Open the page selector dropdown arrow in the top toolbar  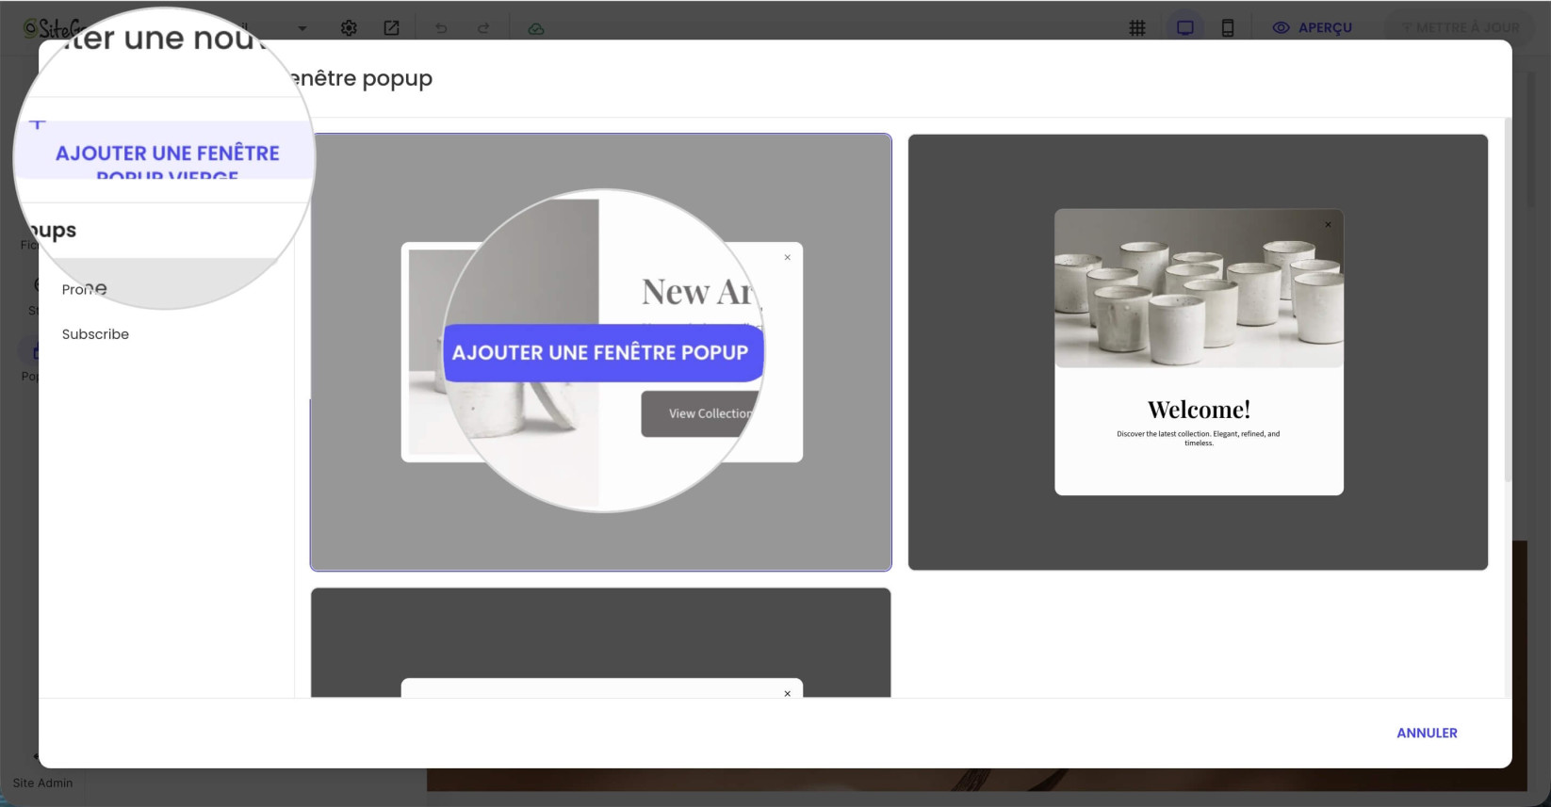tap(302, 28)
